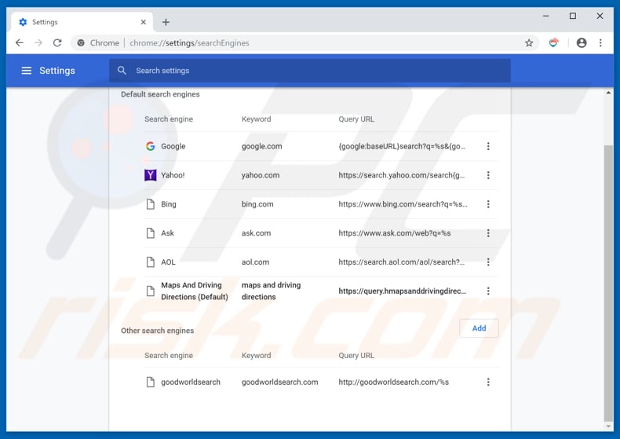Click the Bing query URL text
The image size is (620, 439).
pos(403,204)
